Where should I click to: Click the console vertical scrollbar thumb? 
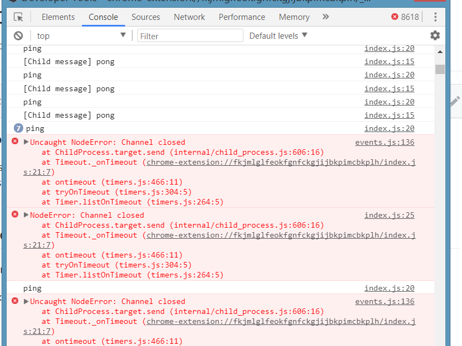coord(440,69)
